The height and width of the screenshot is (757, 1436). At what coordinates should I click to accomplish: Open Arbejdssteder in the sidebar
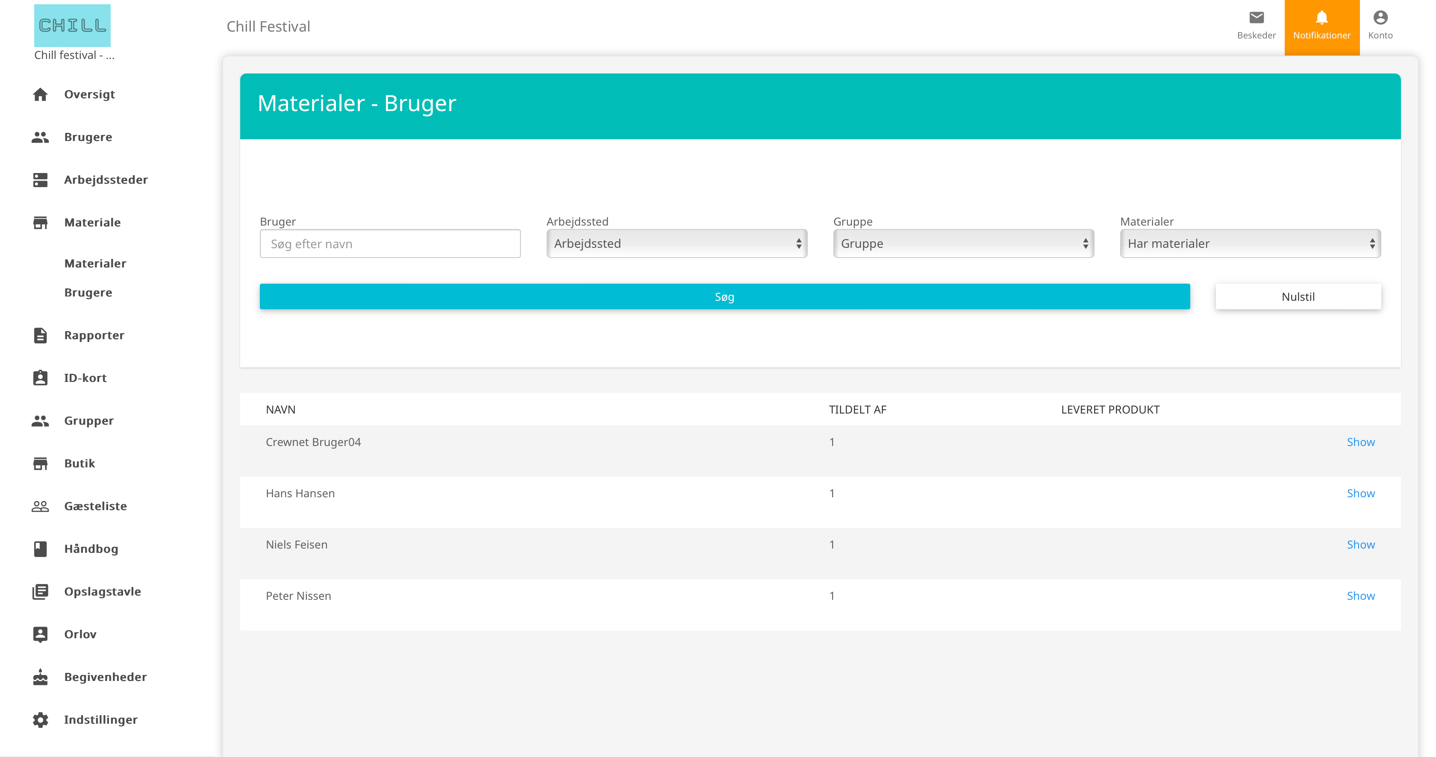[x=106, y=180]
